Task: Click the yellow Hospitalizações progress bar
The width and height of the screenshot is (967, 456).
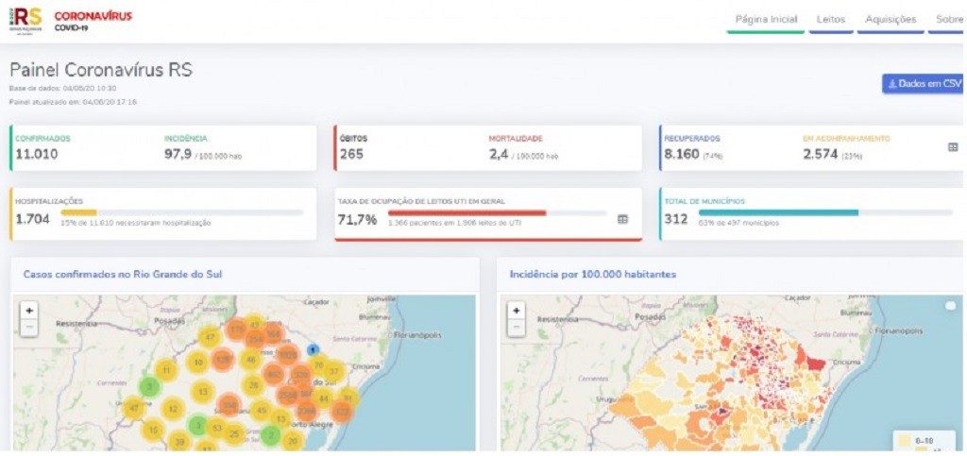Action: click(x=78, y=212)
